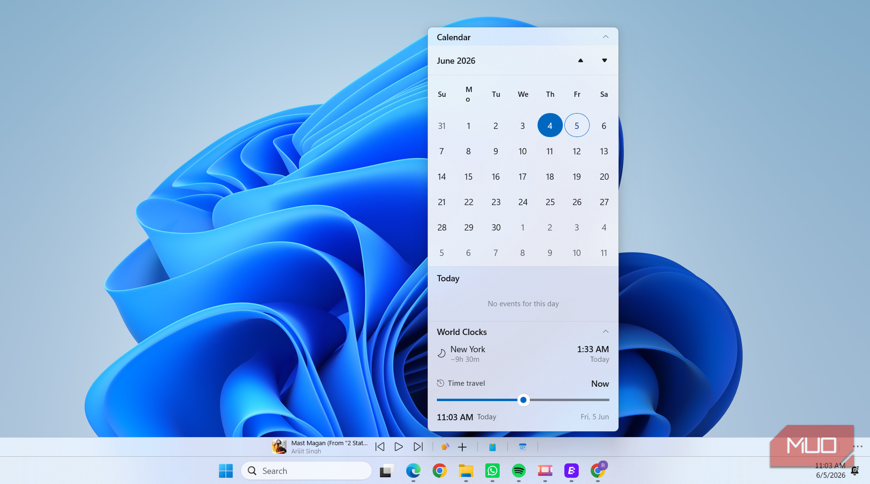870x484 pixels.
Task: Skip to previous track in media bar
Action: pyautogui.click(x=380, y=447)
